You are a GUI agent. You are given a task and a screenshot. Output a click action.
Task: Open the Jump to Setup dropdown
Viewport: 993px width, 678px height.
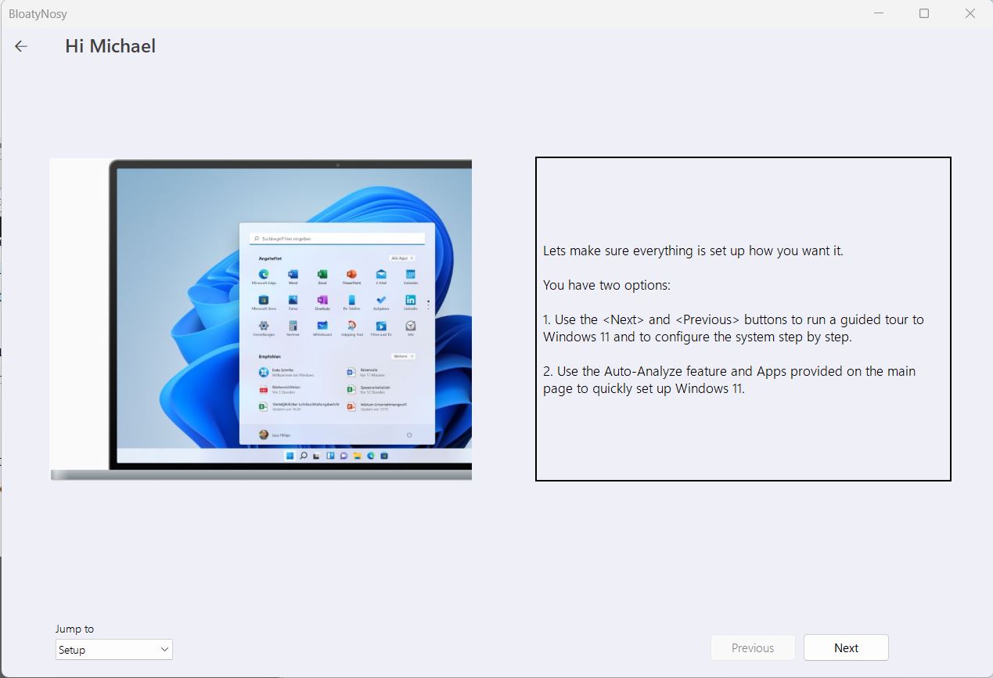click(x=114, y=650)
